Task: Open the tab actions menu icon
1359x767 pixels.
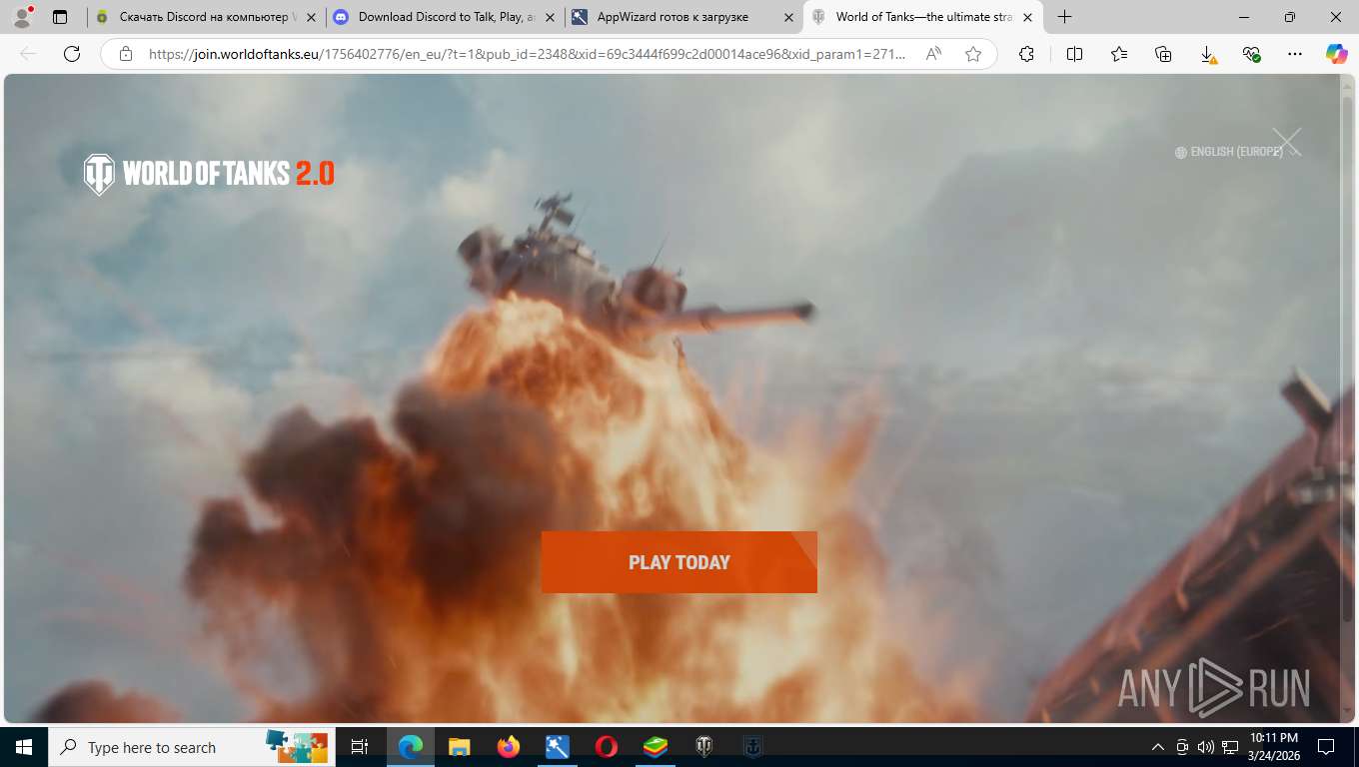Action: tap(60, 17)
